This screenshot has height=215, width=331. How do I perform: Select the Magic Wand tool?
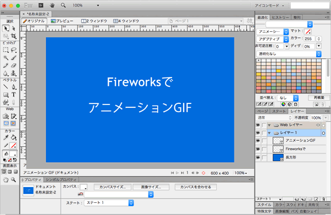[6, 58]
